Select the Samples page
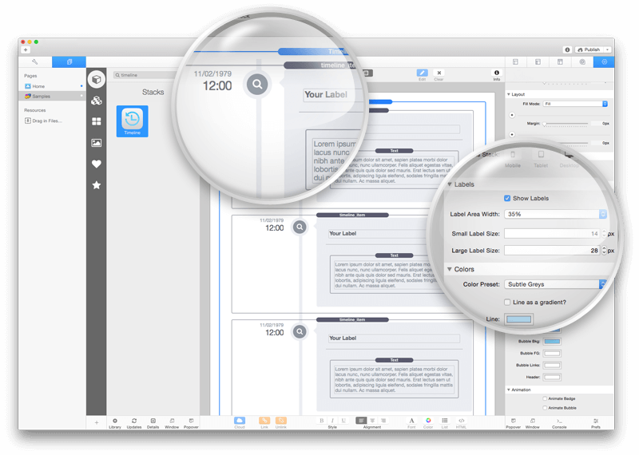Image resolution: width=639 pixels, height=455 pixels. point(52,96)
